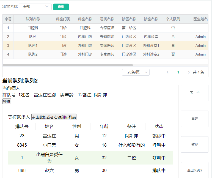Select row 2 queue named 队列

105,37
